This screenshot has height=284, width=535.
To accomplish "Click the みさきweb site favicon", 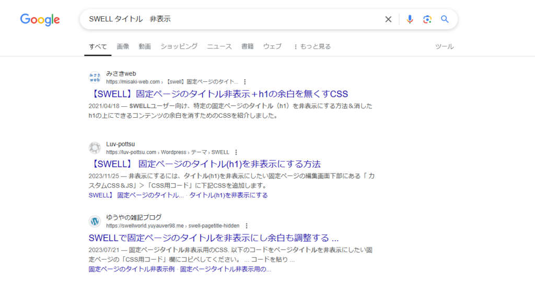I will click(95, 78).
